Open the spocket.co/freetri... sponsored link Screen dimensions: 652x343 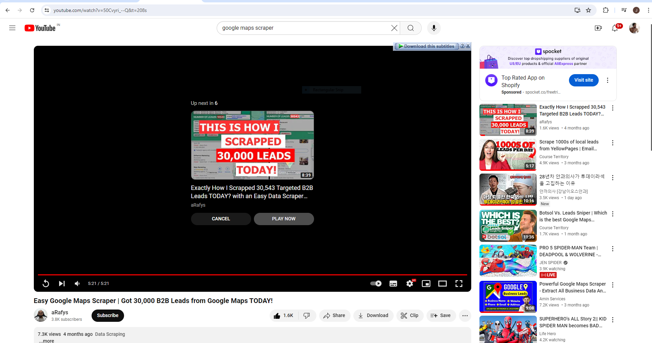pyautogui.click(x=543, y=92)
